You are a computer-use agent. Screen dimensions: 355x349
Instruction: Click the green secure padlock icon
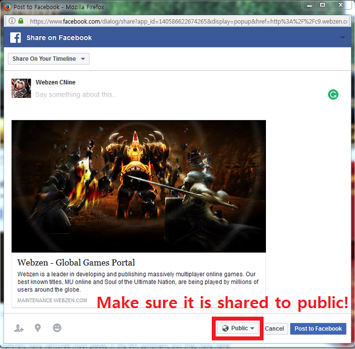pyautogui.click(x=21, y=21)
